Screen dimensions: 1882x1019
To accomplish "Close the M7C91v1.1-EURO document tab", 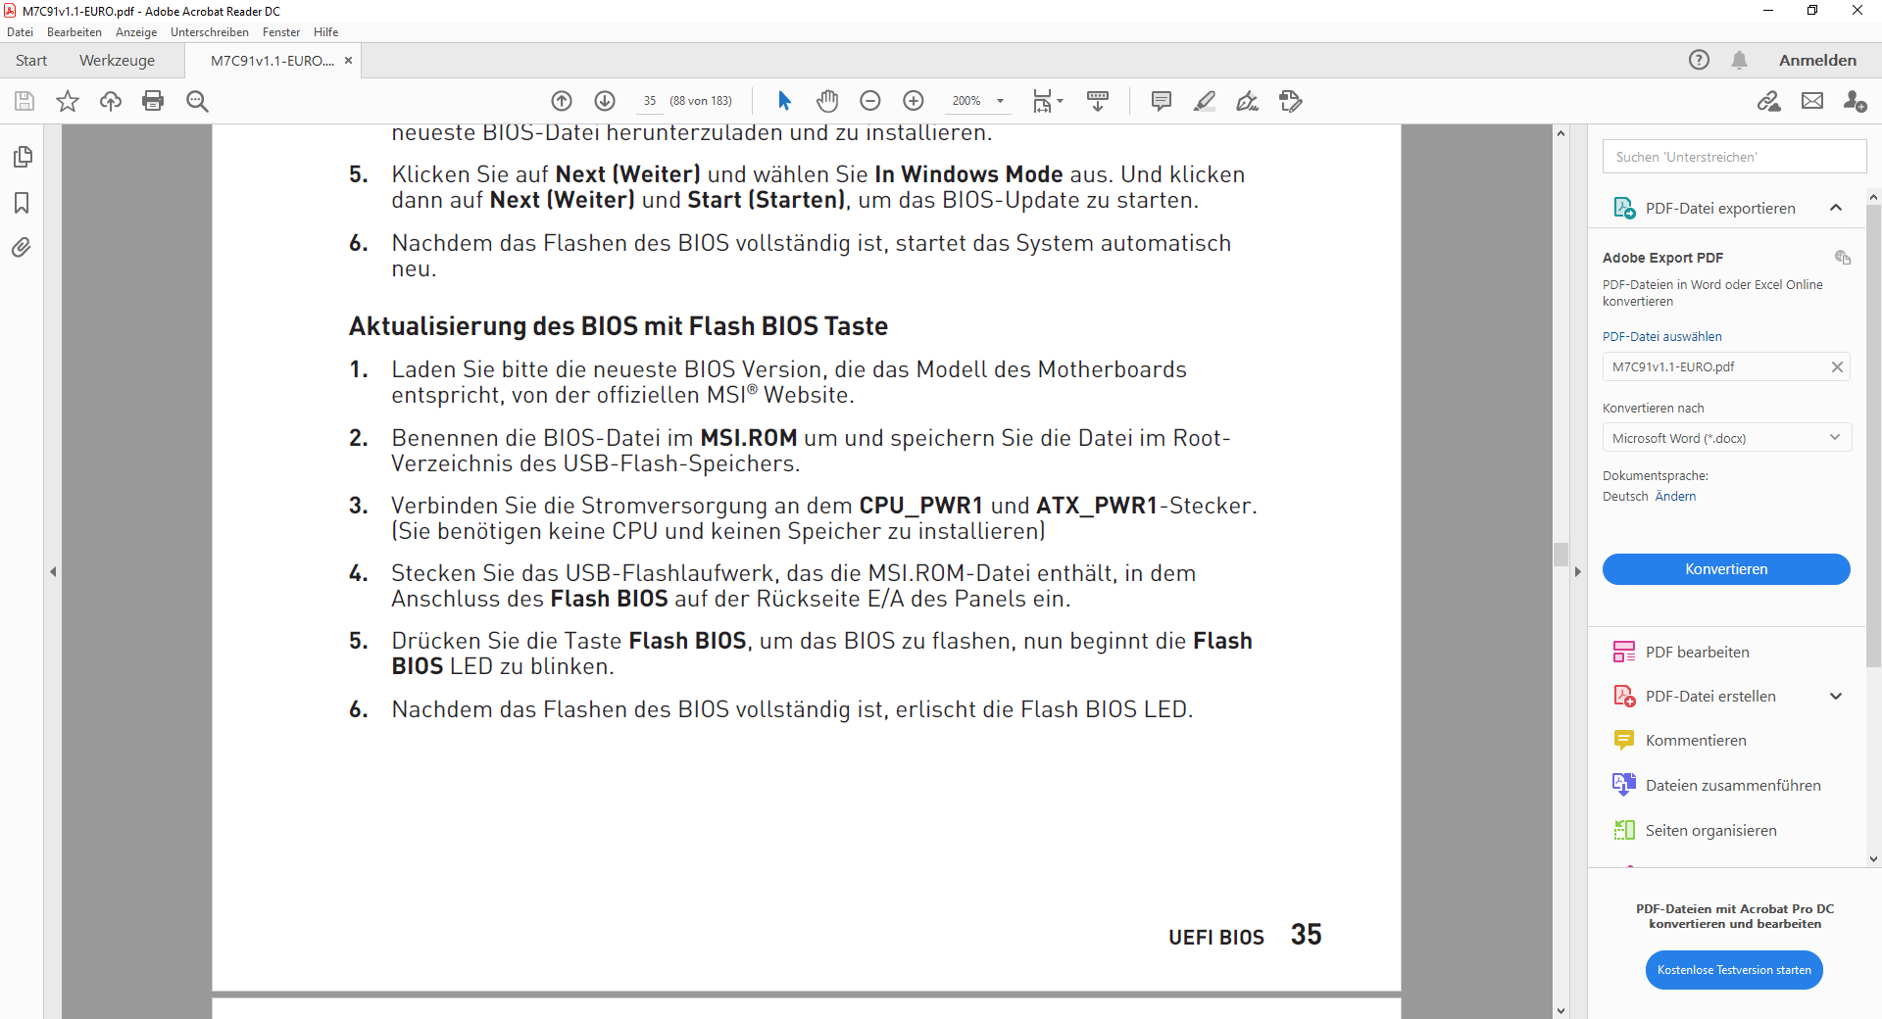I will pyautogui.click(x=348, y=61).
